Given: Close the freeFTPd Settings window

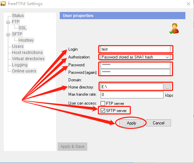Looking at the screenshot, I should pyautogui.click(x=189, y=4).
